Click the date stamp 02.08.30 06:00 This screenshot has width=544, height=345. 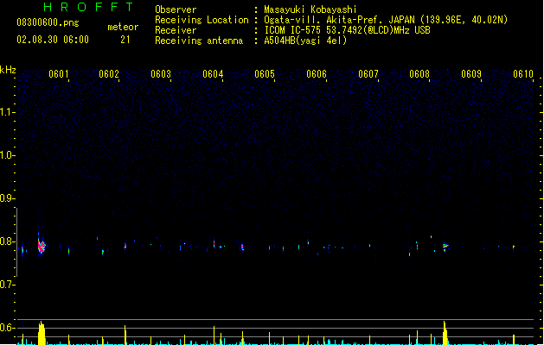coord(53,40)
